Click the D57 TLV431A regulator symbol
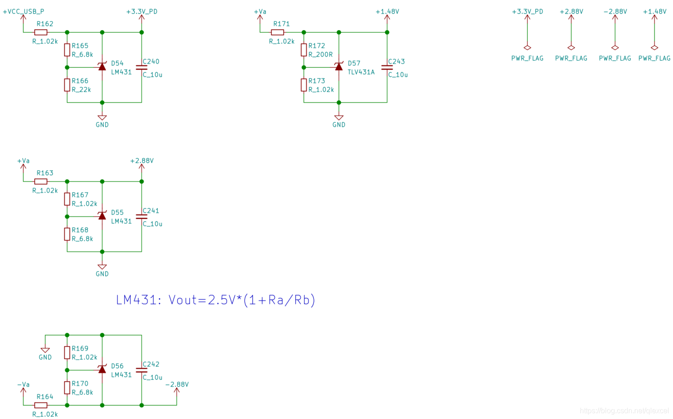 [339, 67]
